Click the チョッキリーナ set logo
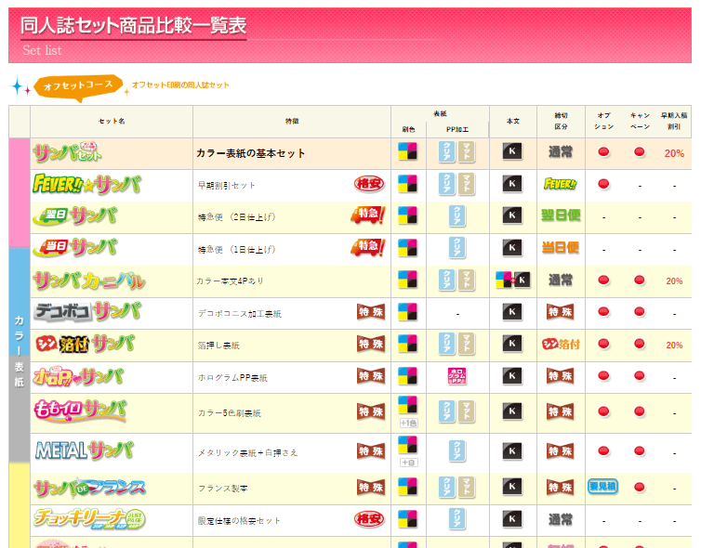The image size is (701, 548). [86, 518]
